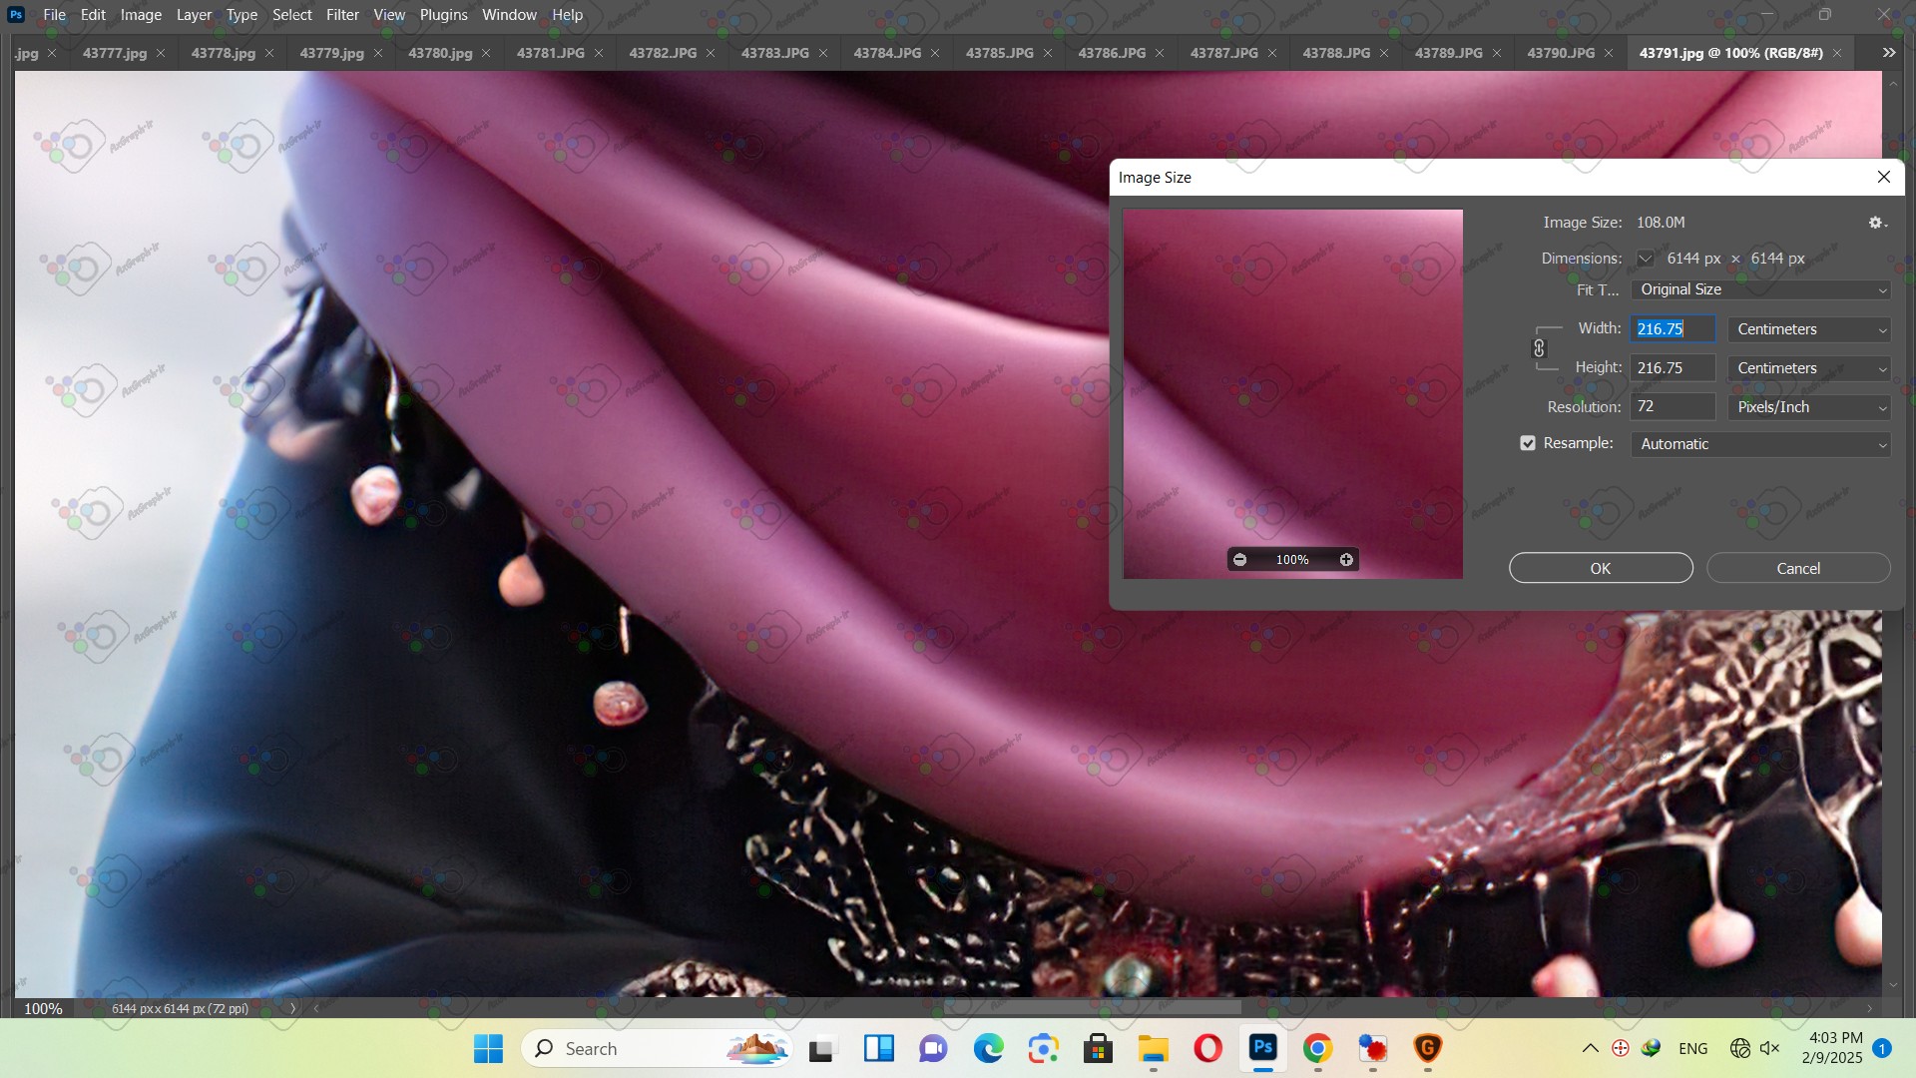Screen dimensions: 1916x1078
Task: Launch Google Chrome from taskbar
Action: coord(1317,1049)
